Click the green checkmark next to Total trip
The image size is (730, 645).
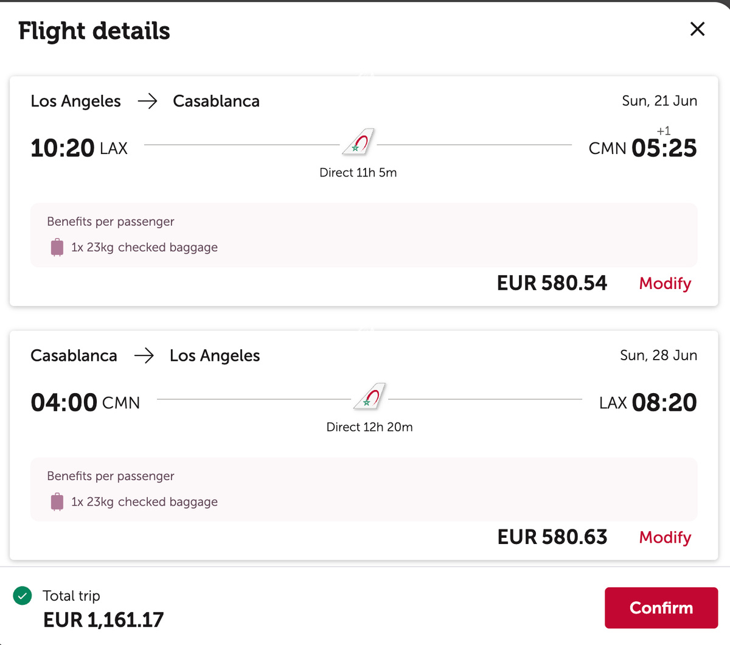(x=23, y=596)
